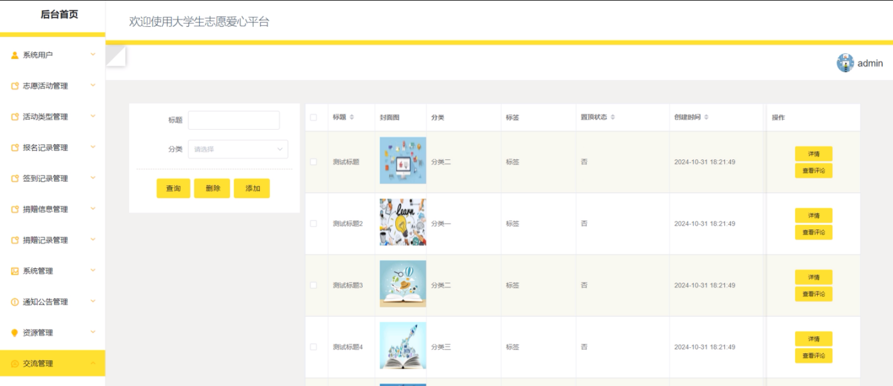Click the folded page corner toggle
This screenshot has width=893, height=386.
116,55
